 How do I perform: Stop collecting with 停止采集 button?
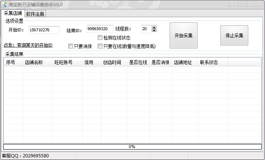click(x=234, y=35)
